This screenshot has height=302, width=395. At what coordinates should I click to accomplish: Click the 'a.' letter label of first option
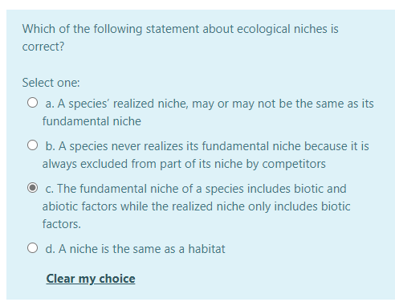tap(50, 104)
